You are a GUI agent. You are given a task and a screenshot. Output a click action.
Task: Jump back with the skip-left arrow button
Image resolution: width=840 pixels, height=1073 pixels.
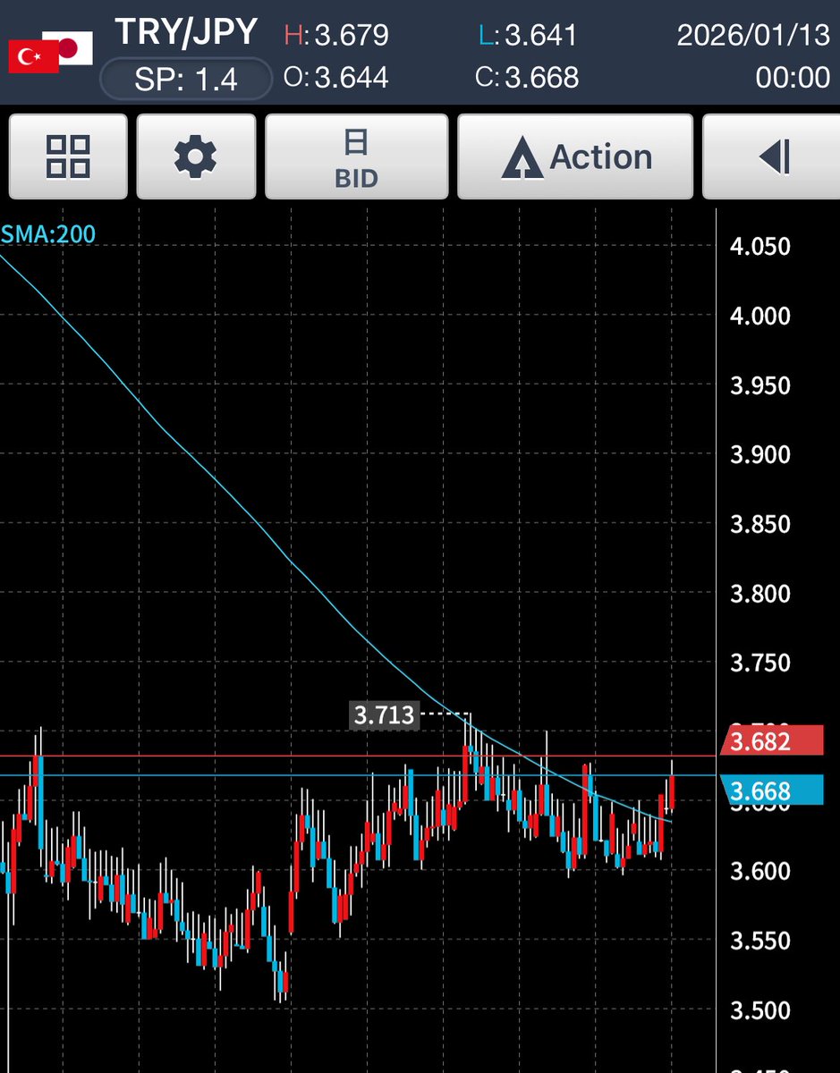pos(773,156)
